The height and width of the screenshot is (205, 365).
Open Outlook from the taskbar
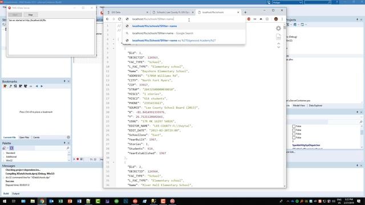click(x=51, y=201)
